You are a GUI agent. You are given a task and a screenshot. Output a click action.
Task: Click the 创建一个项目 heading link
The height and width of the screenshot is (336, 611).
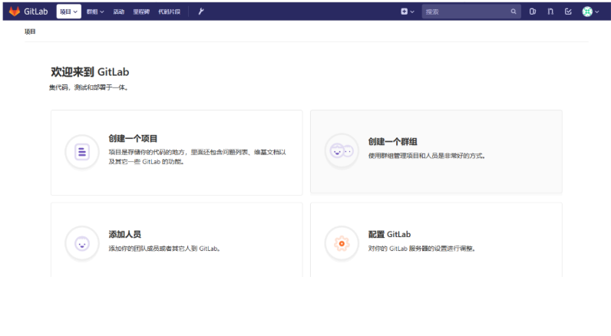(133, 139)
